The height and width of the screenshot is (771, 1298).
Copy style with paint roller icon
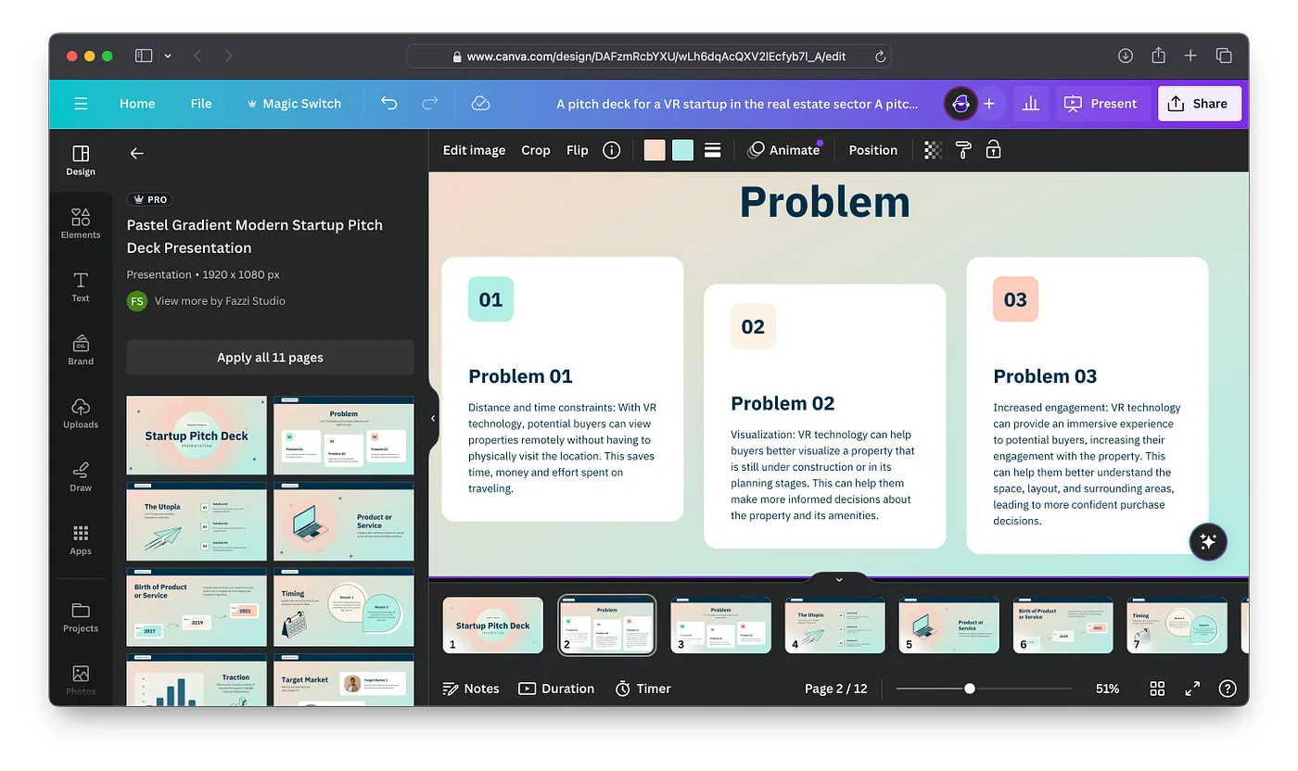(963, 150)
